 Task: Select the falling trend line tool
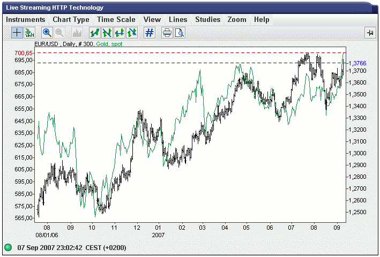point(107,33)
